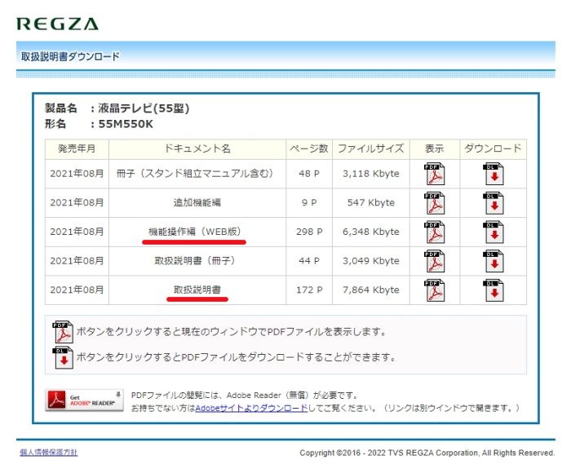Screen dimensions: 571x469
Task: Click the Get Adobe Reader badge
Action: (84, 400)
